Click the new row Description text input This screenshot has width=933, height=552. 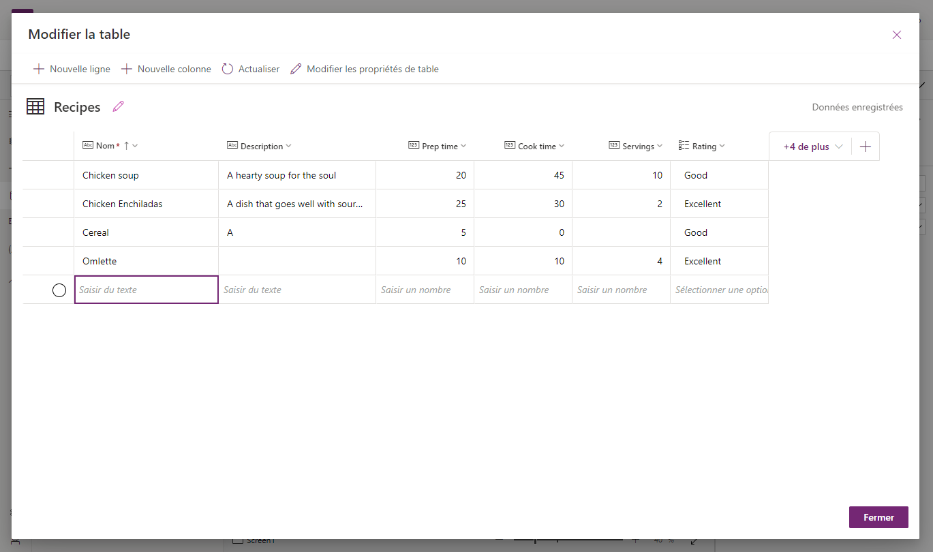[x=297, y=290]
